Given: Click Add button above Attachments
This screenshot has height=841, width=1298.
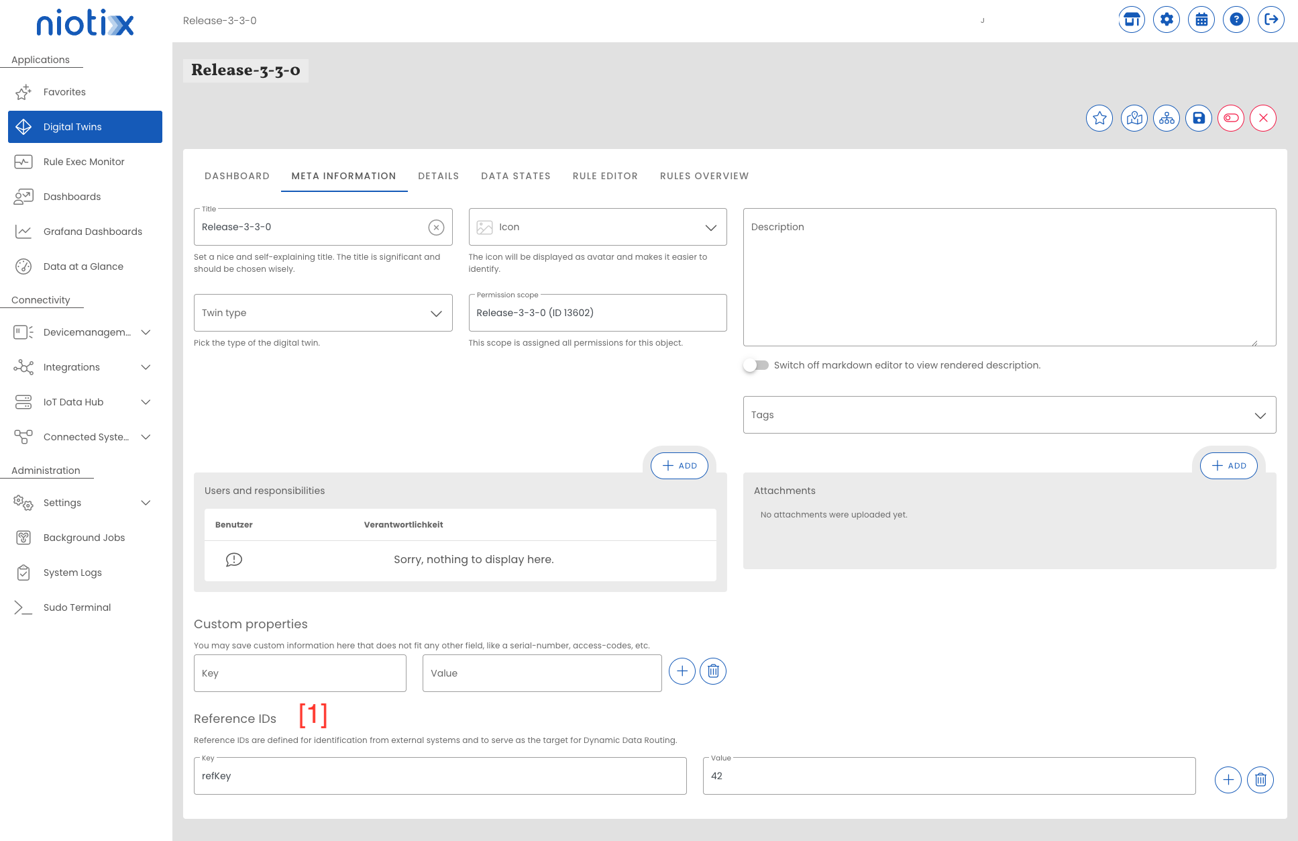Looking at the screenshot, I should (x=1228, y=466).
